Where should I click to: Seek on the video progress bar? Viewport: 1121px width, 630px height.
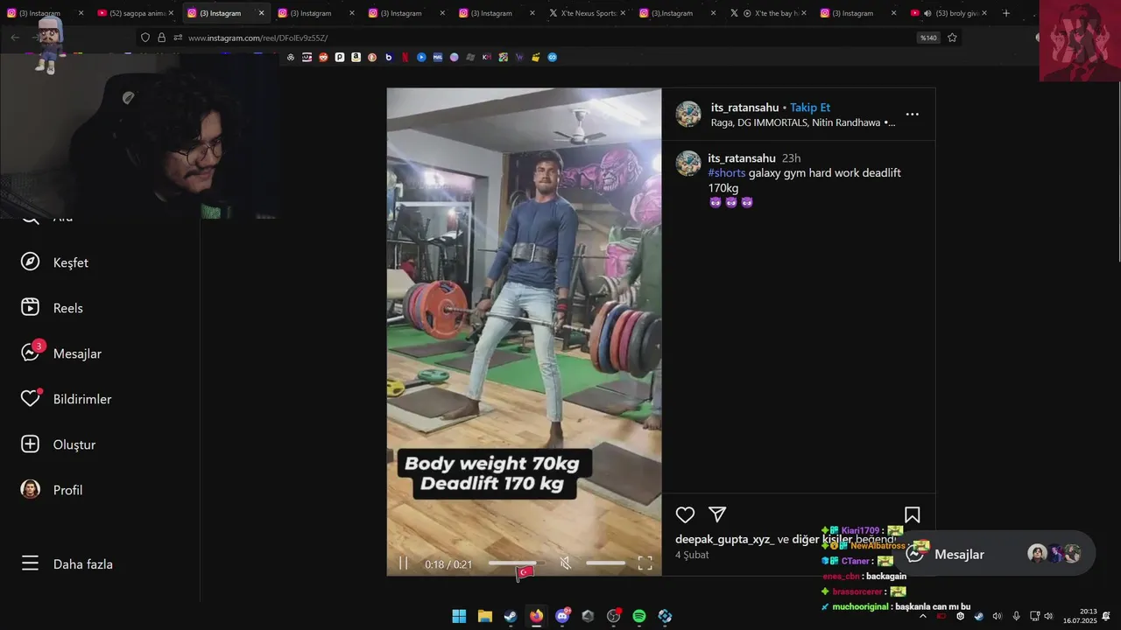[517, 563]
